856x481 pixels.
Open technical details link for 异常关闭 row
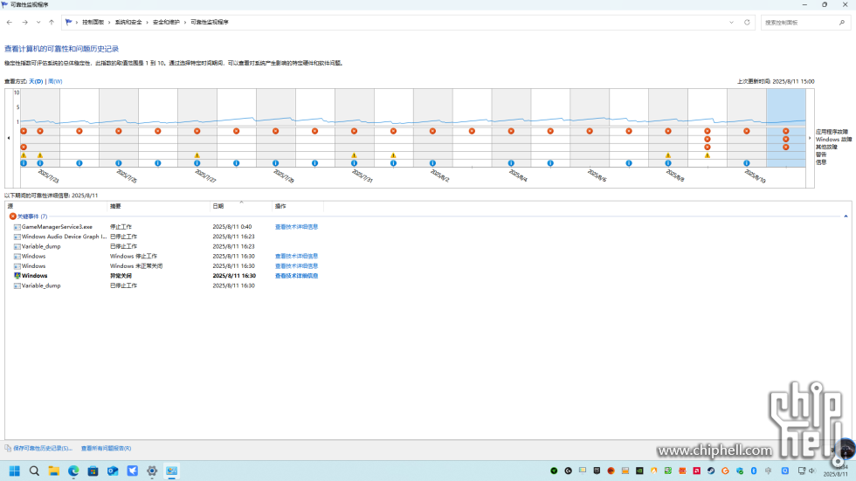pos(296,276)
